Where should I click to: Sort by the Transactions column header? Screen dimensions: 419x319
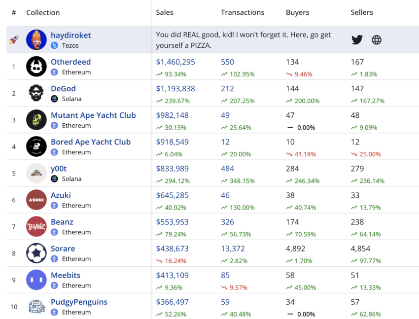tap(243, 12)
